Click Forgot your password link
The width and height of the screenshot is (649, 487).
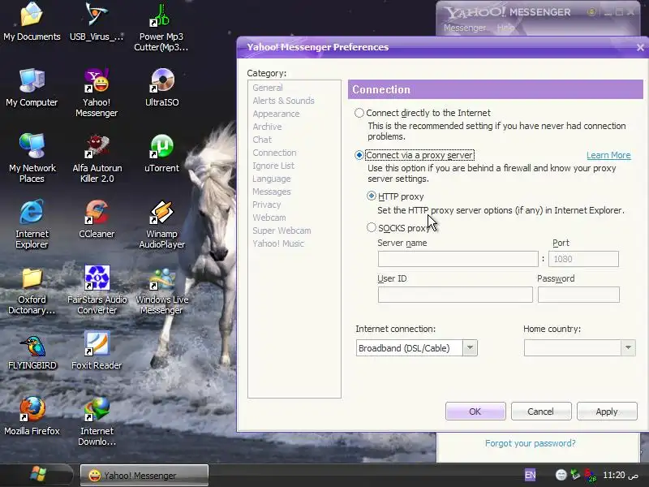point(531,443)
